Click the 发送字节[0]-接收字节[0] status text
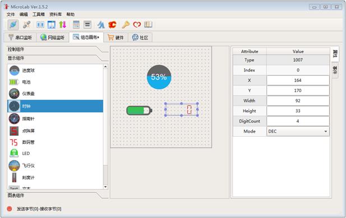Viewport: 346px width, 218px height. pyautogui.click(x=39, y=208)
